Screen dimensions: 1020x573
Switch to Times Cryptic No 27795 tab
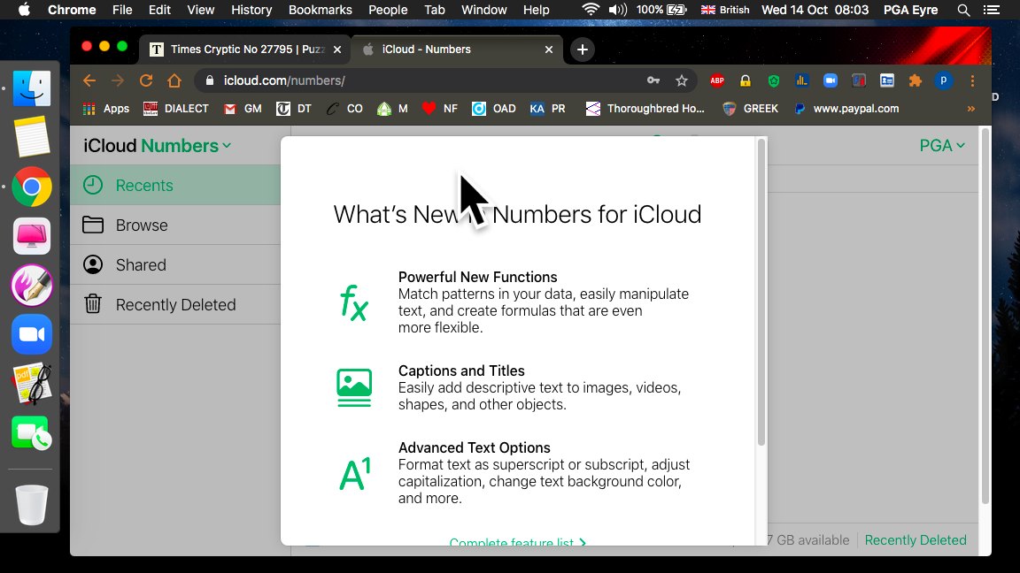click(x=244, y=50)
